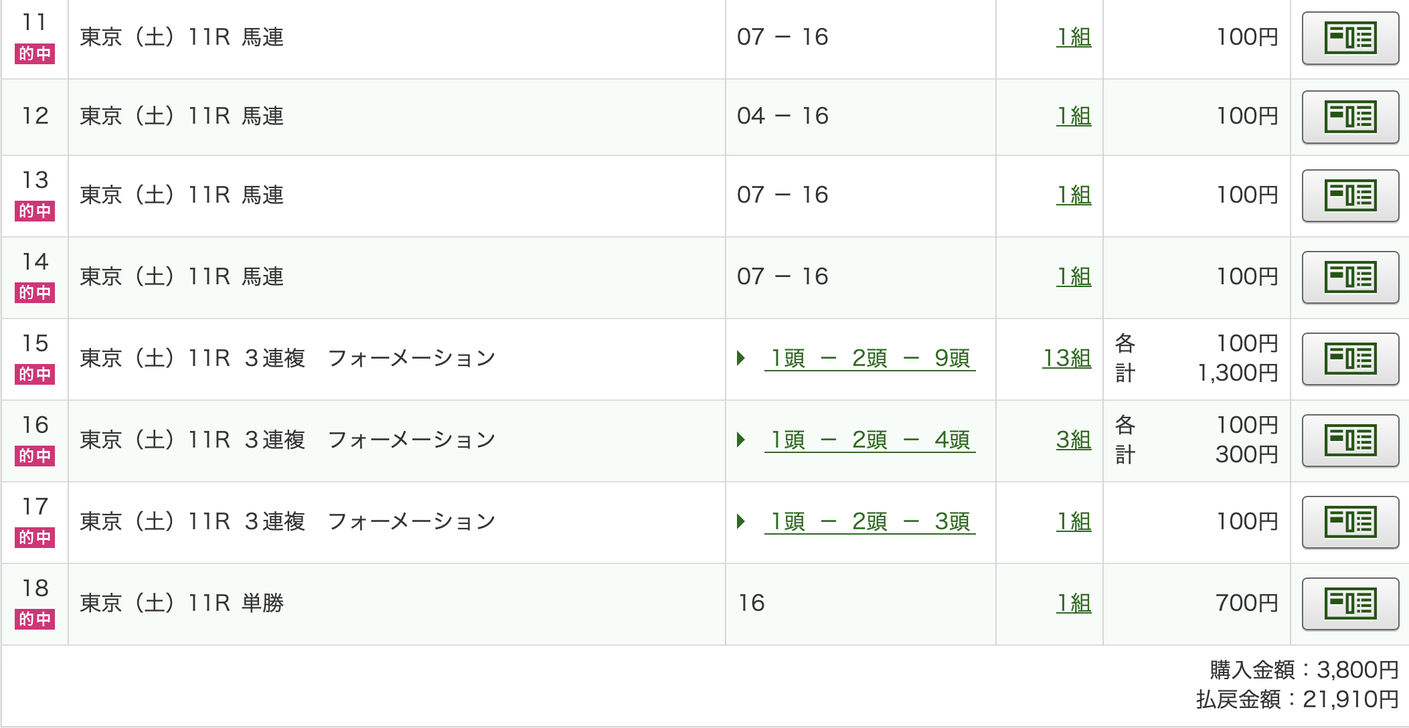Open ticket detail icon for row 17

(1349, 523)
